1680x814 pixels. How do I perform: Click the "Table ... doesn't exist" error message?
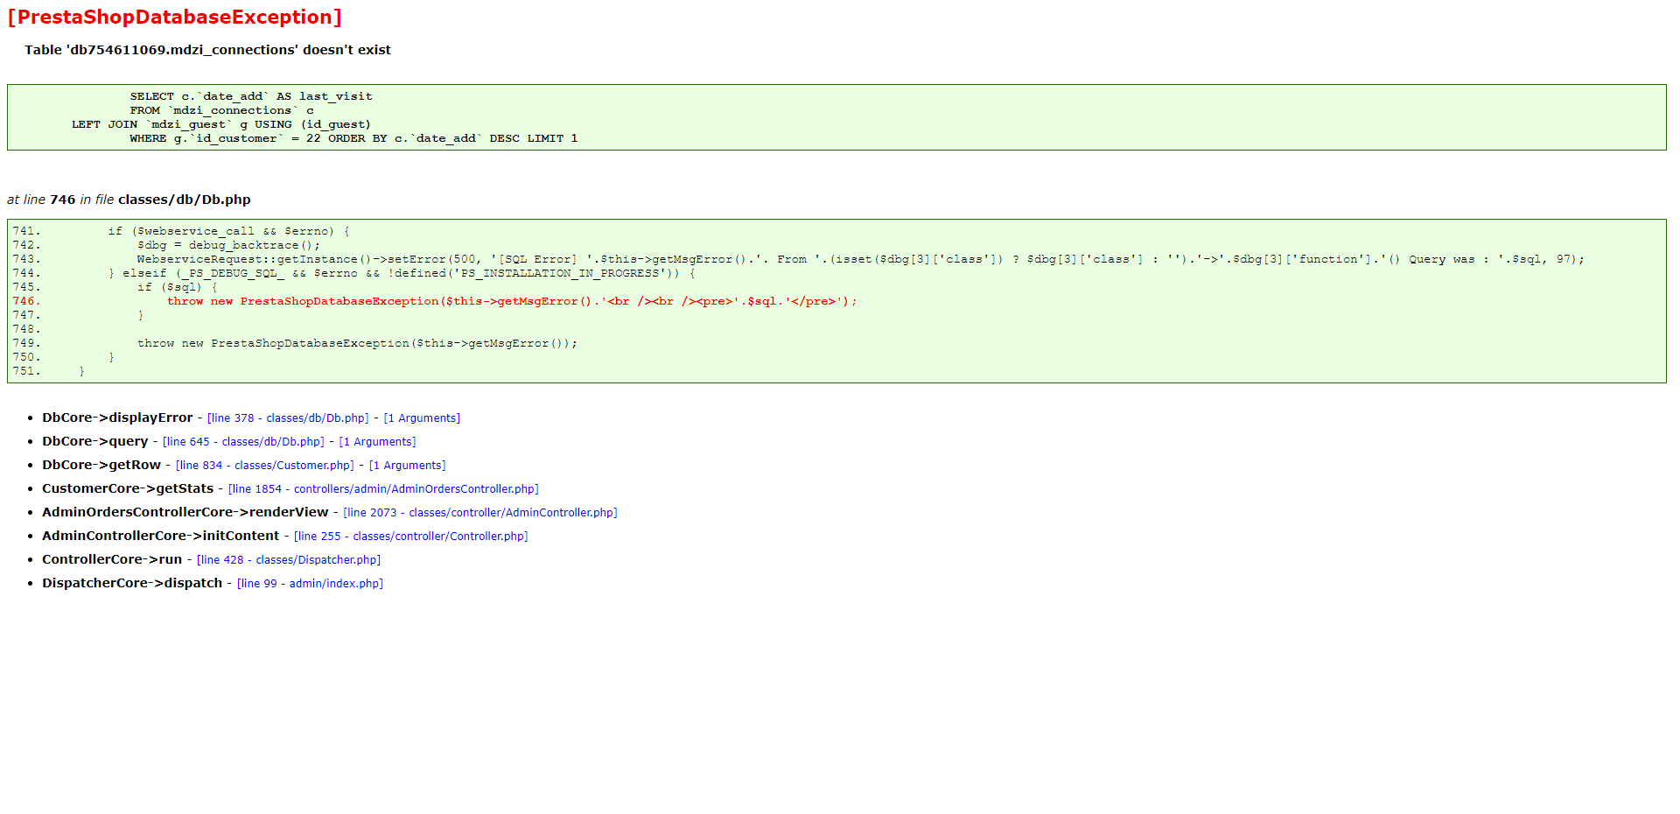(207, 50)
